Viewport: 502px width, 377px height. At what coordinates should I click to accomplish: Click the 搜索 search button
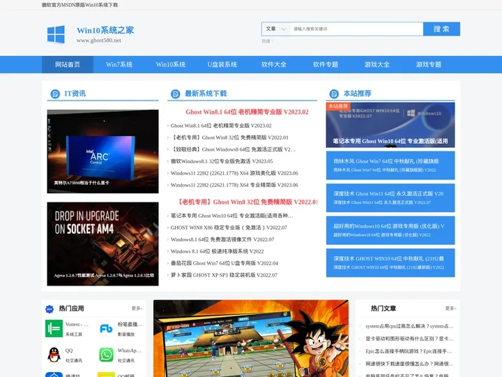pos(441,29)
